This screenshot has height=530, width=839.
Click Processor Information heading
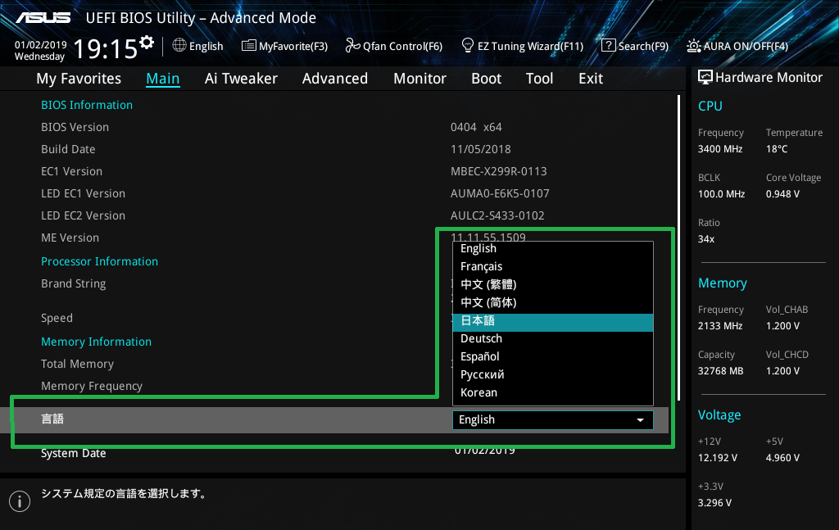point(99,261)
